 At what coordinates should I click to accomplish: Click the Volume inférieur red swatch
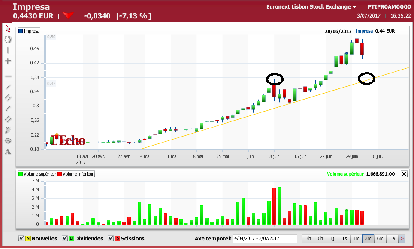tap(60, 174)
